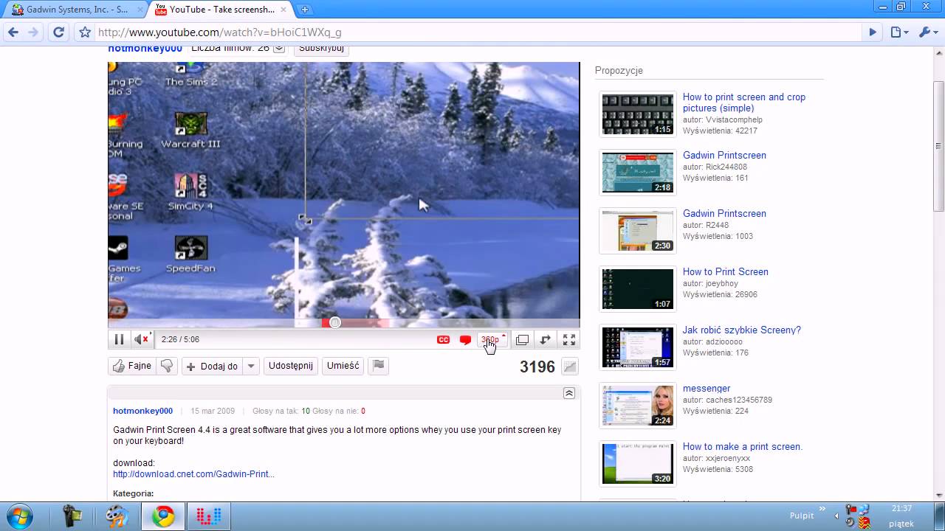945x531 pixels.
Task: Click the 1:57 Jak robić szybkie Screeny thumbnail
Action: [637, 347]
